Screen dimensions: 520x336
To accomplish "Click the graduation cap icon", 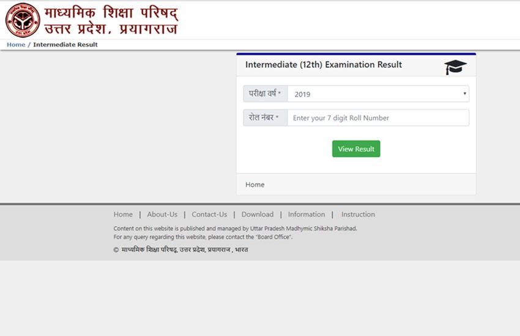I will [455, 67].
